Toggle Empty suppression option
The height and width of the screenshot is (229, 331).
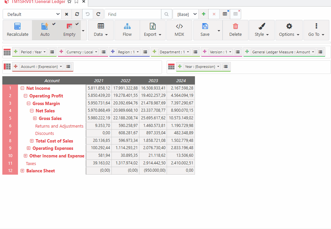point(69,30)
